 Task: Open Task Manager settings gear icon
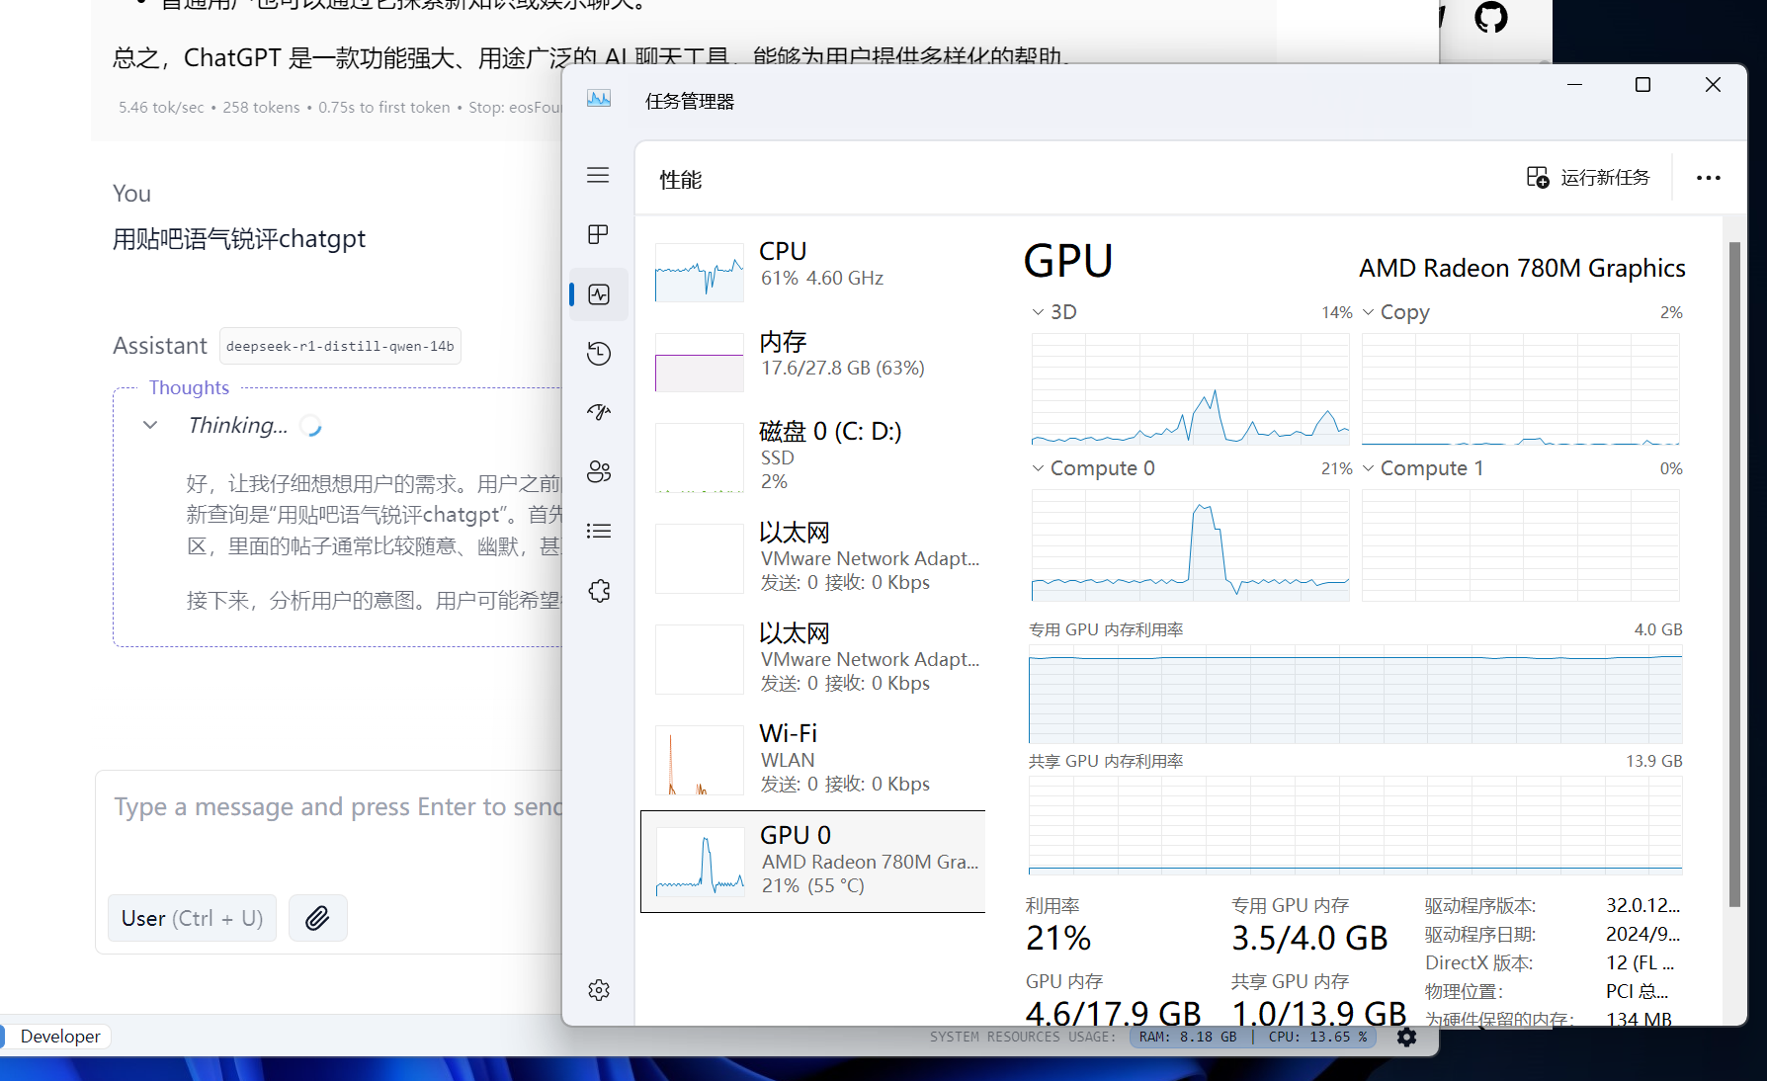click(x=598, y=990)
